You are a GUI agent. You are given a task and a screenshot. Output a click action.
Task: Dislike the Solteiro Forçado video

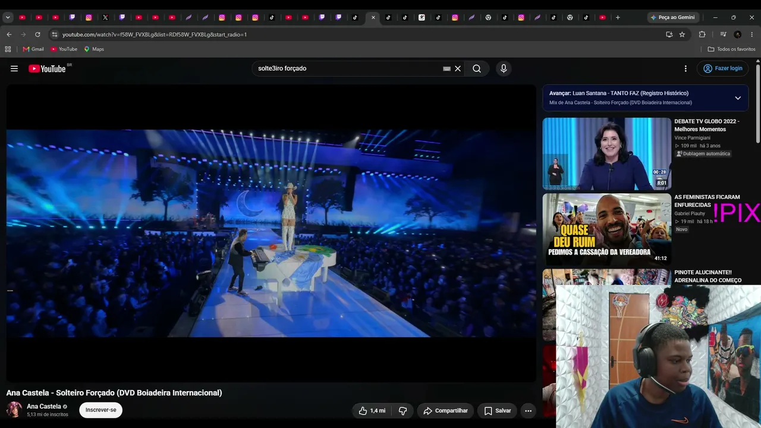tap(402, 411)
